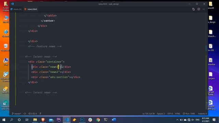Open network settings tray icon
219x123 pixels.
pyautogui.click(x=189, y=120)
